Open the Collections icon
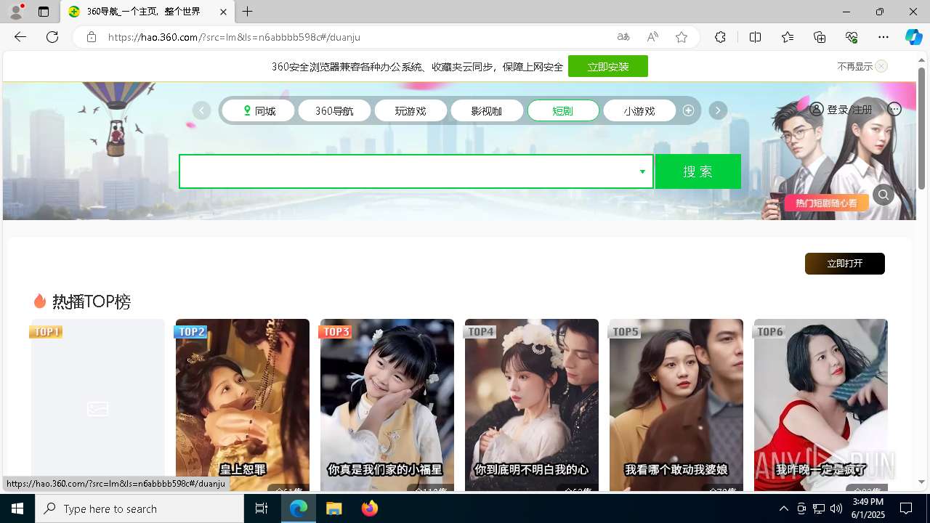Viewport: 930px width, 523px height. pyautogui.click(x=820, y=37)
